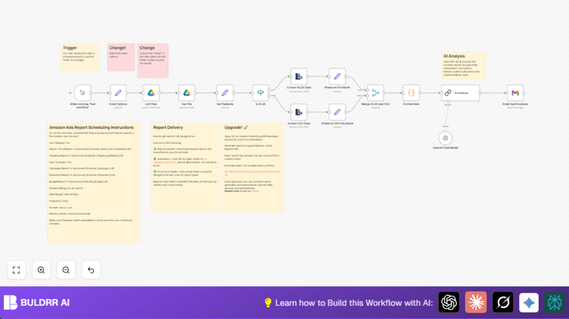This screenshot has width=569, height=319.
Task: Select the Extract CSV Data node
Action: [298, 112]
